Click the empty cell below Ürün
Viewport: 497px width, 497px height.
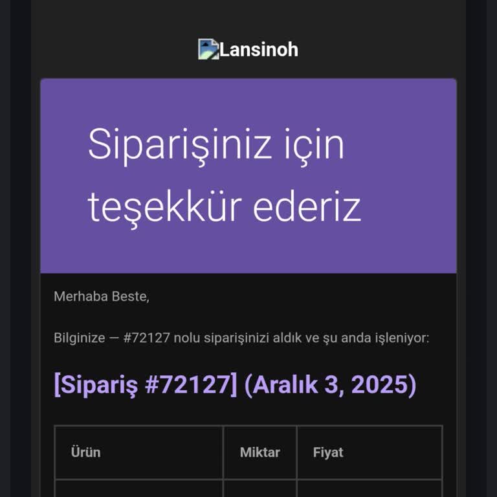click(x=138, y=488)
